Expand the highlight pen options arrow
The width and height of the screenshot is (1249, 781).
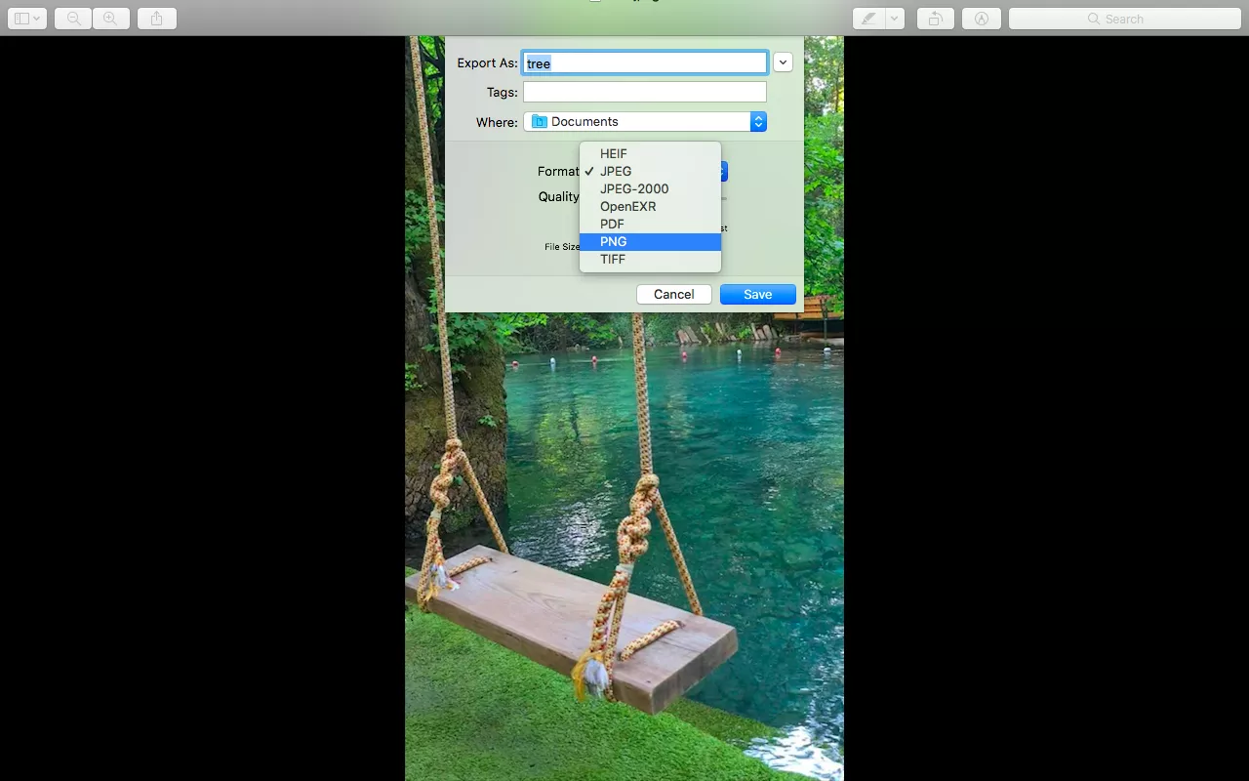895,19
